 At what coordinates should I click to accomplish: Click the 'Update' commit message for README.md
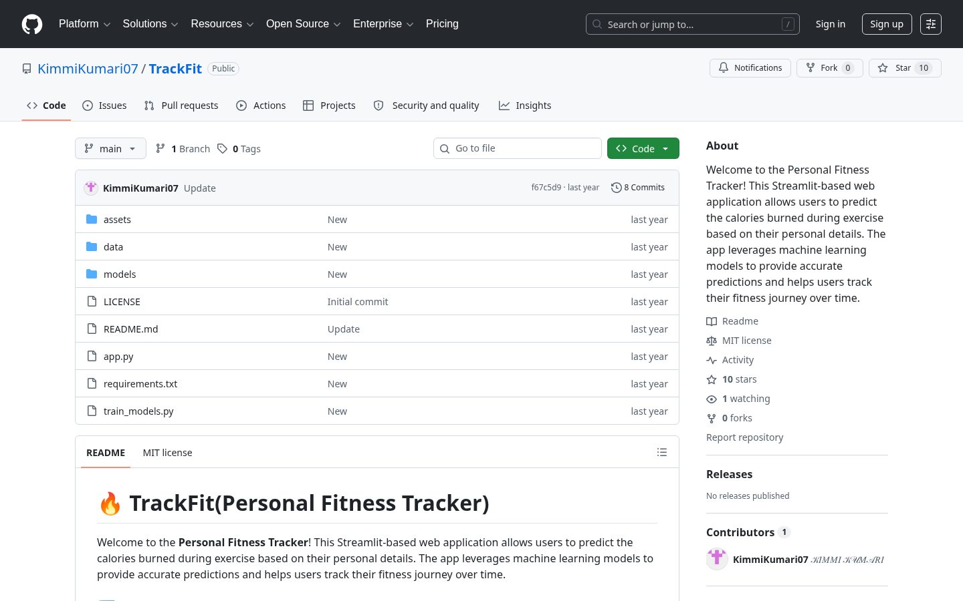(x=344, y=329)
